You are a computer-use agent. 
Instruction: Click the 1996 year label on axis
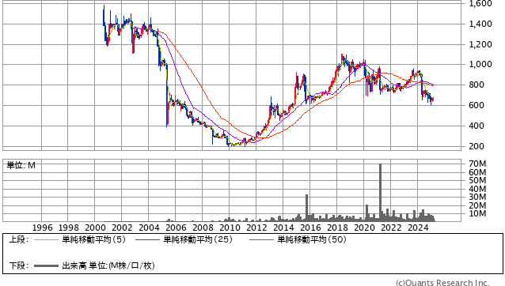[42, 228]
